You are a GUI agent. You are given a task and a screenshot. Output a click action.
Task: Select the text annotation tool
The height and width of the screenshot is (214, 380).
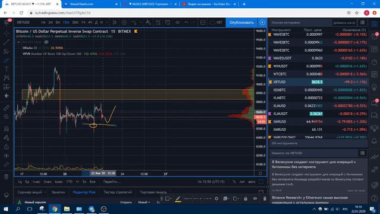[7, 69]
